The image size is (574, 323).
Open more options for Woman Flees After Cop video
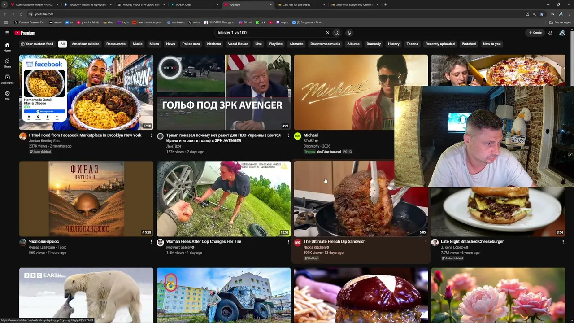pos(288,242)
